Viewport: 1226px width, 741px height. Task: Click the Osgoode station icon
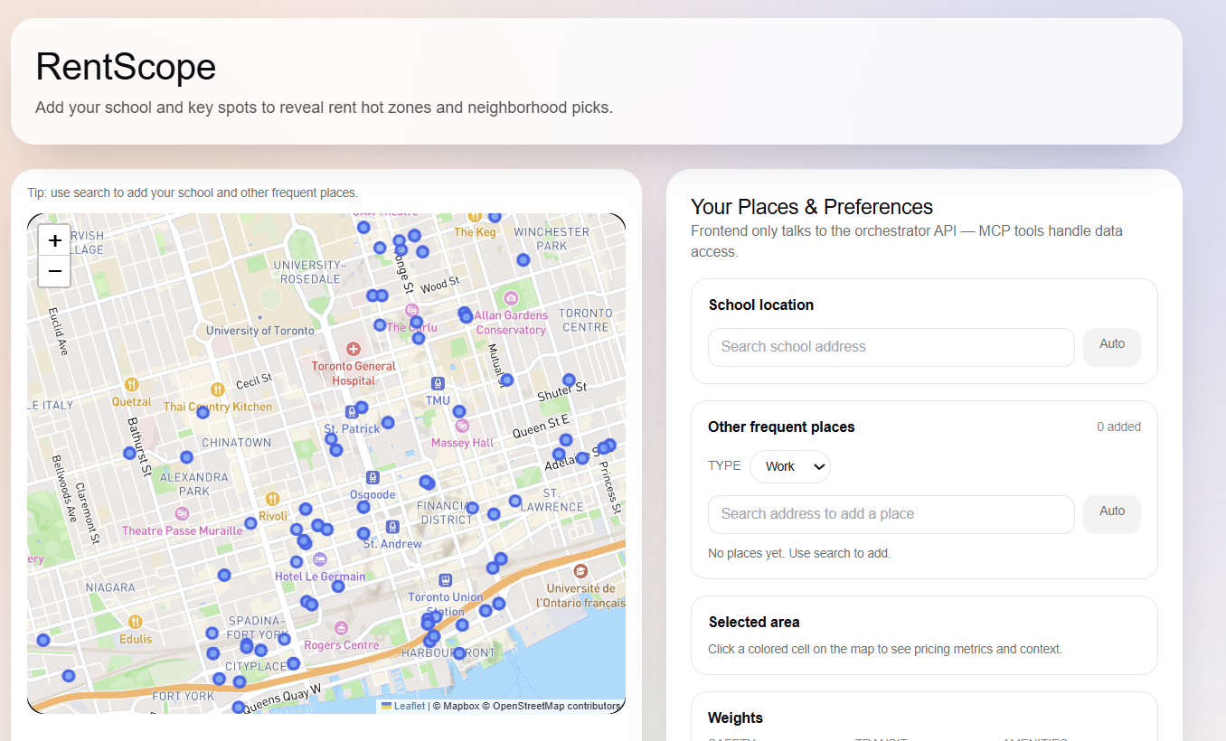[x=372, y=477]
